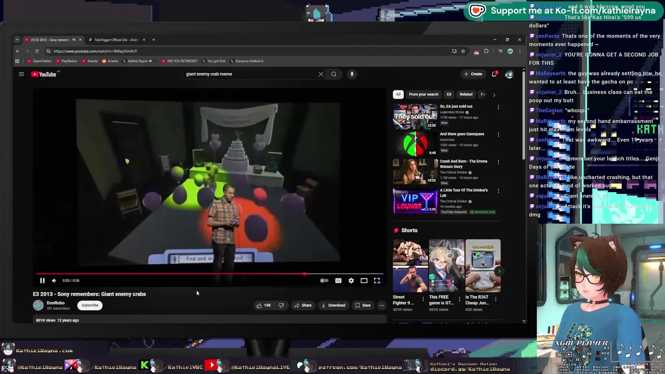665x374 pixels.
Task: Open options for So, EA just sold out
Action: (x=498, y=108)
